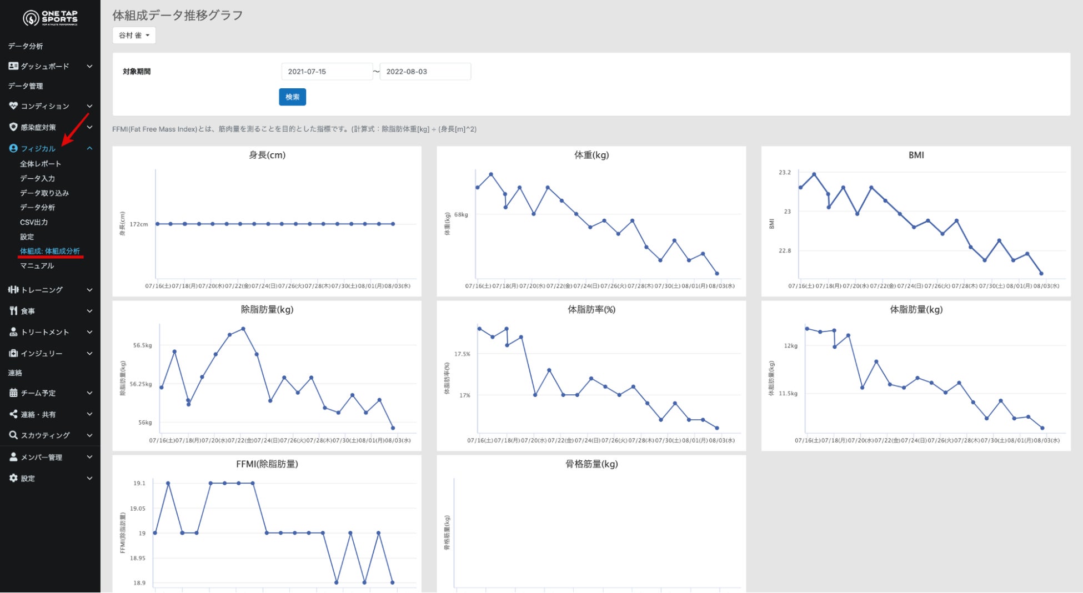Expand the トリートメント section chevron
The image size is (1083, 593).
click(89, 332)
